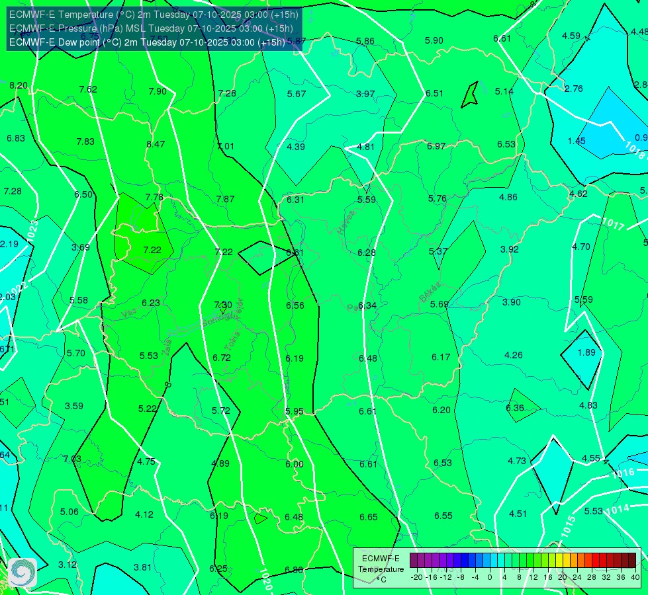Click the dark maroon swatch above 40
This screenshot has width=648, height=595.
click(632, 561)
